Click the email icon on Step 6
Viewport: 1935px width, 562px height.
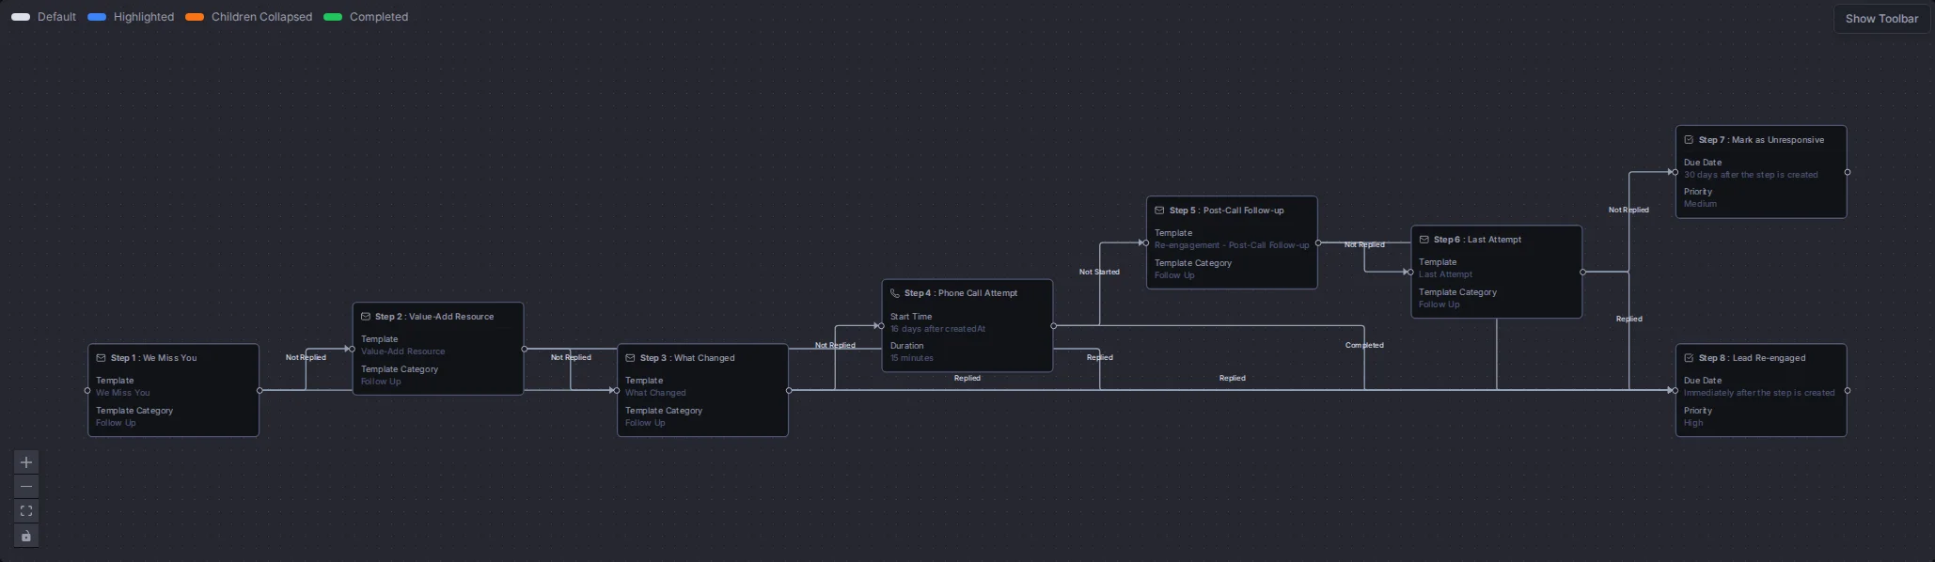tap(1424, 240)
